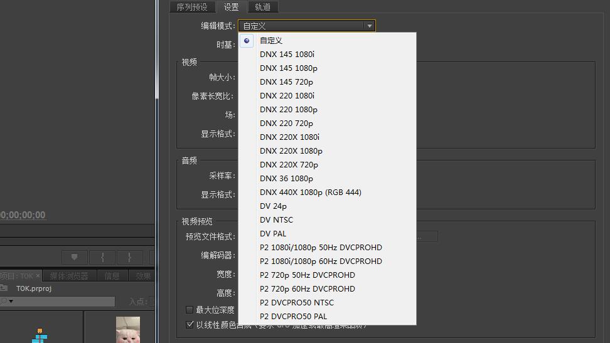Open the 媒体浏览器 panel tab
Screen dimensions: 610x343
tap(69, 276)
